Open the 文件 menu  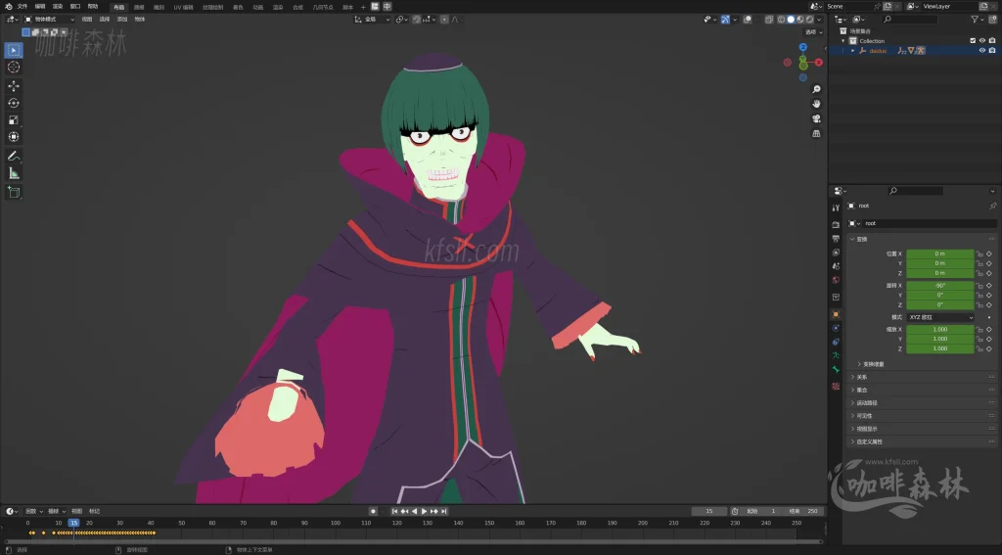pyautogui.click(x=23, y=7)
